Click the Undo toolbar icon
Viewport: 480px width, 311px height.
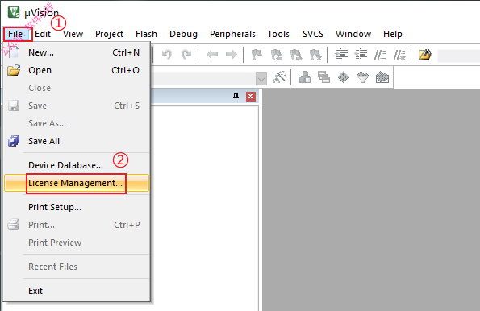(x=167, y=55)
